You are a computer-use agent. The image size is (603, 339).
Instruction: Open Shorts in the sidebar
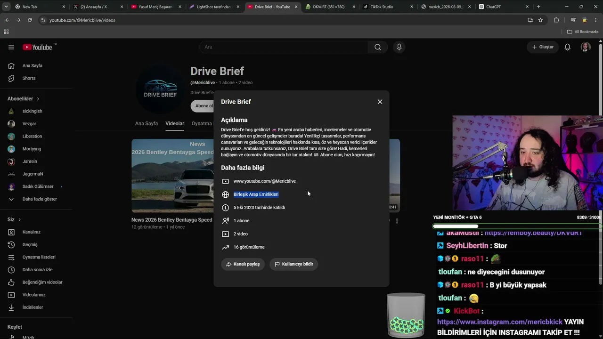[29, 78]
